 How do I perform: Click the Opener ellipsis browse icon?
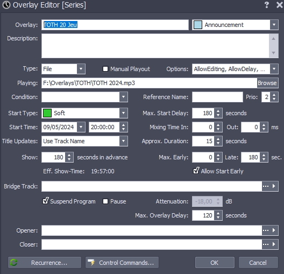266,230
